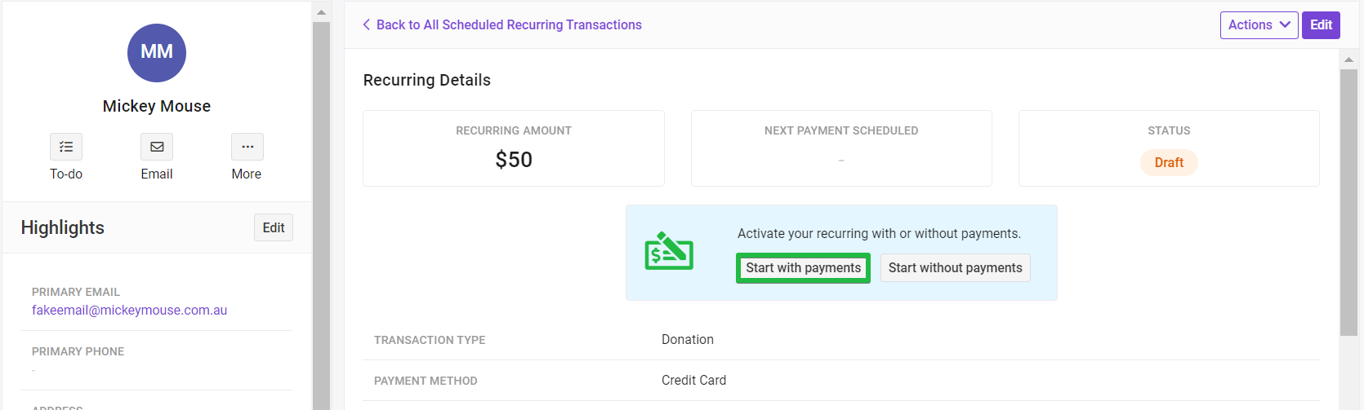This screenshot has height=410, width=1364.
Task: Click the MM avatar circle
Action: click(157, 53)
